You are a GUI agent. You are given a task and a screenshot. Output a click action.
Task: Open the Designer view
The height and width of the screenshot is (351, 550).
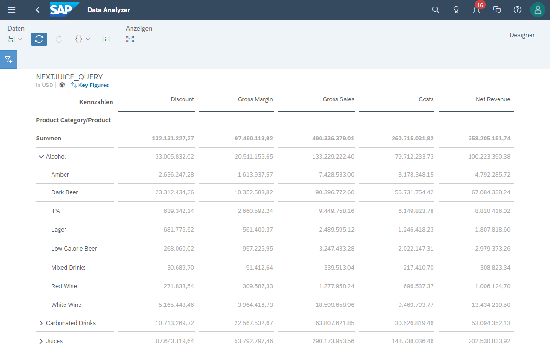tap(522, 35)
